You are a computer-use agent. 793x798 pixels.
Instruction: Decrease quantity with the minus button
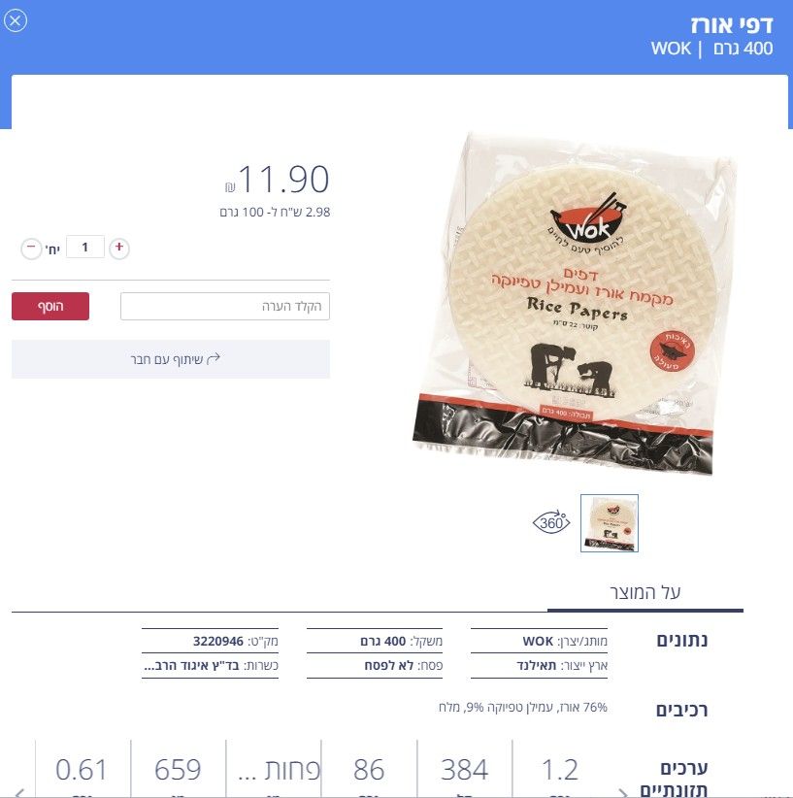[x=31, y=249]
